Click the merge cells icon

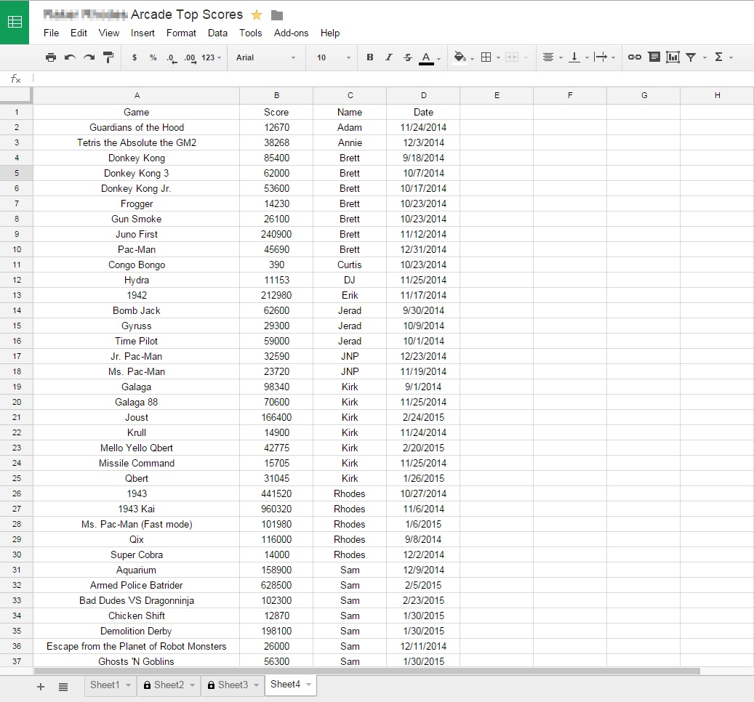coord(512,57)
